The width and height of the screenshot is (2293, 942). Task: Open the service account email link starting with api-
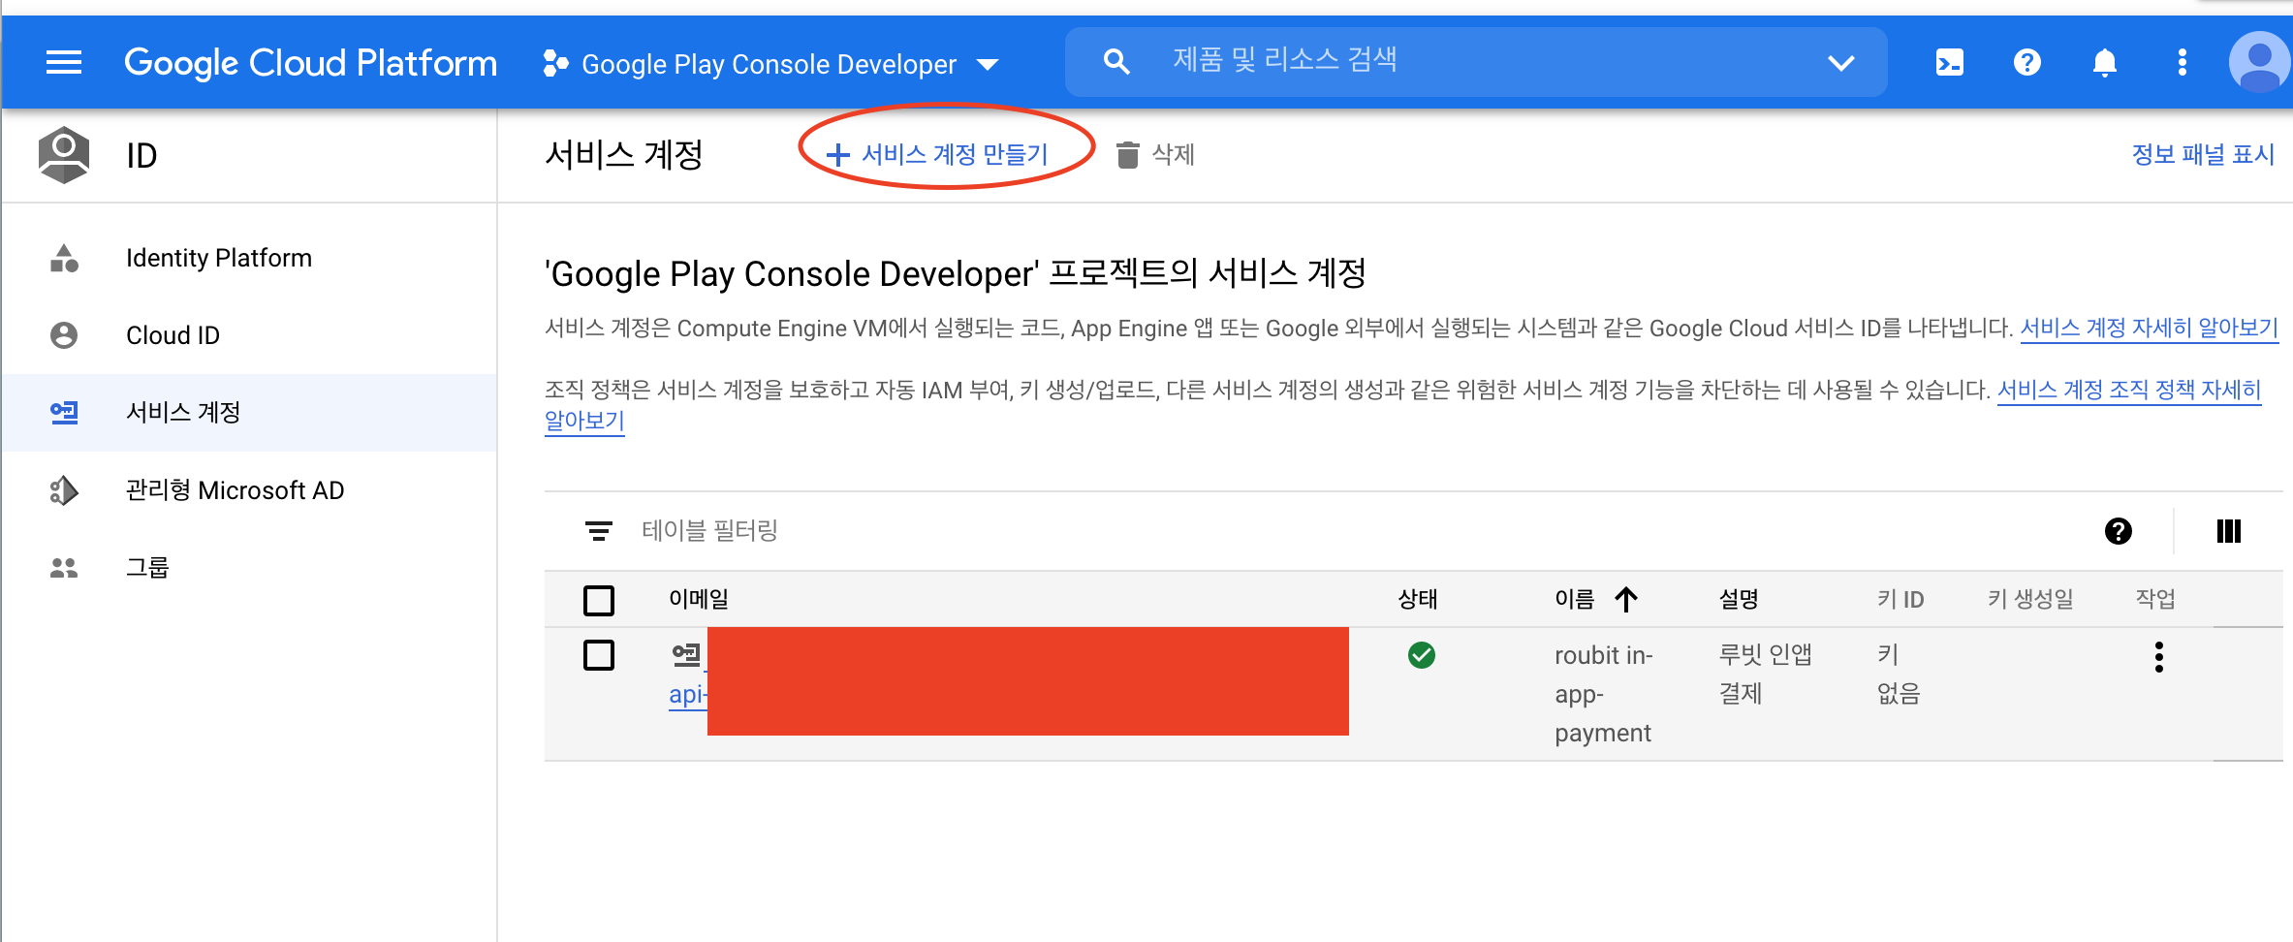tap(687, 695)
